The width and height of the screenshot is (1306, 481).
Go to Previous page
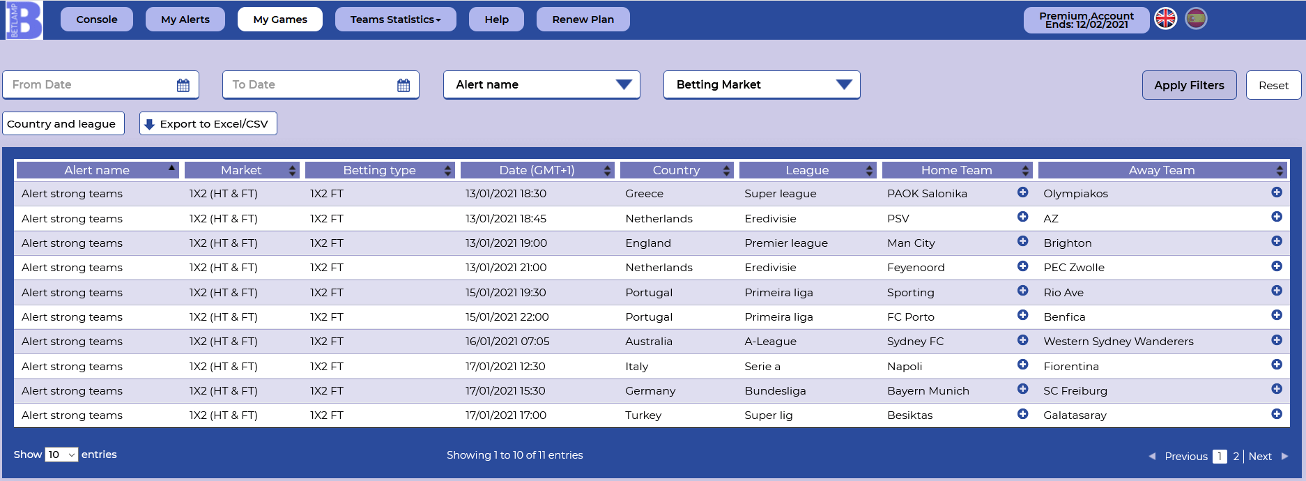(1186, 457)
